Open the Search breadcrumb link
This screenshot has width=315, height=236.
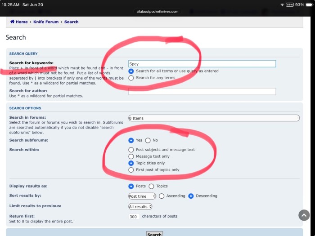71,22
